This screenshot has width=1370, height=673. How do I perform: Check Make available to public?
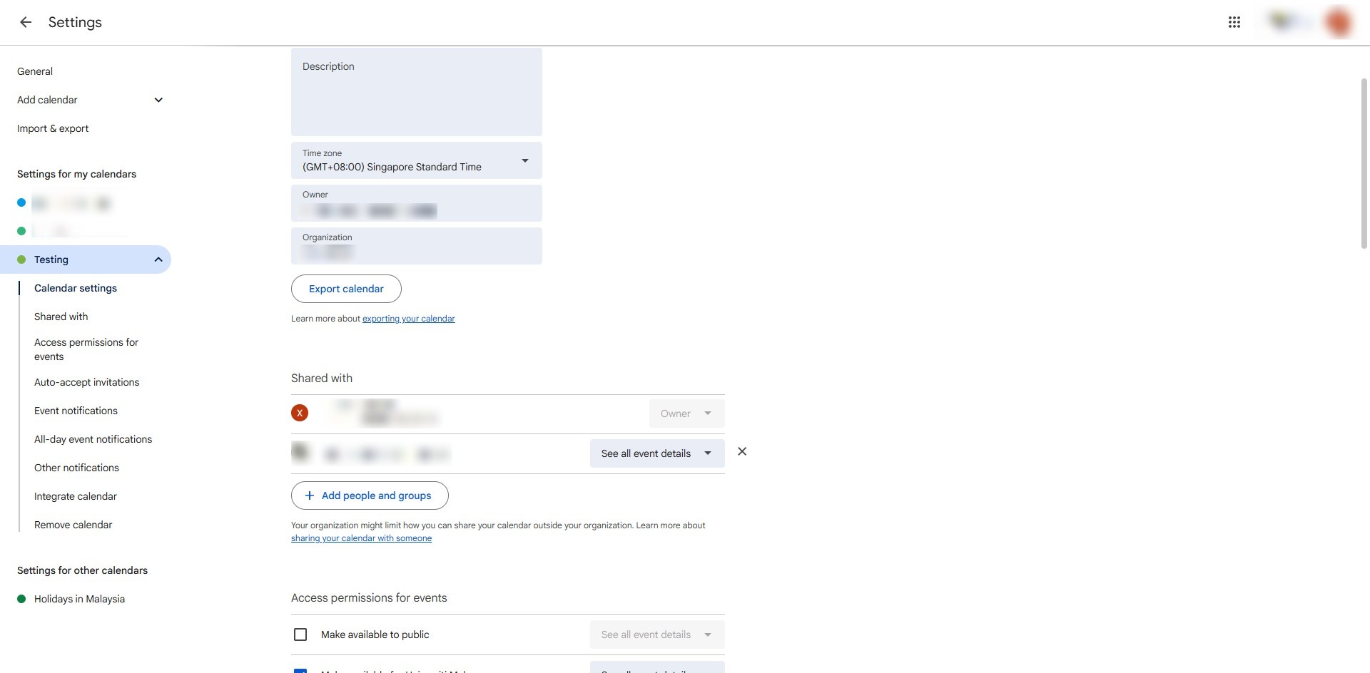pos(300,635)
